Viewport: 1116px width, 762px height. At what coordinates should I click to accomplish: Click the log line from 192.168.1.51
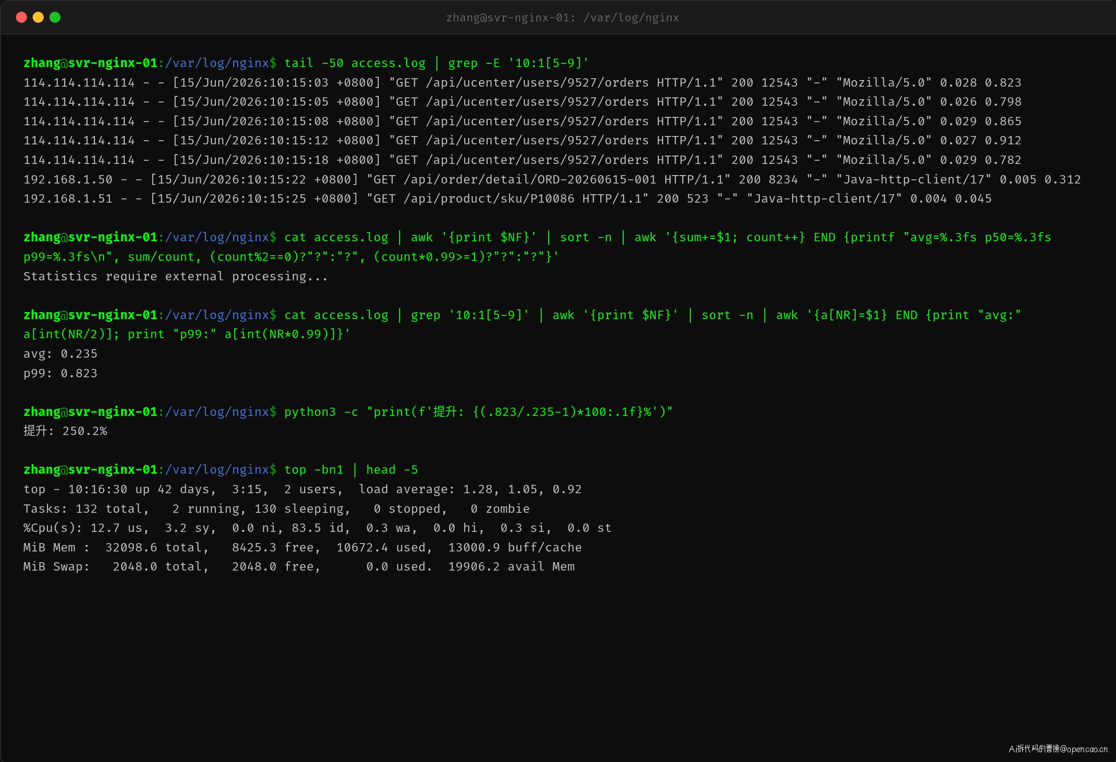pos(508,199)
